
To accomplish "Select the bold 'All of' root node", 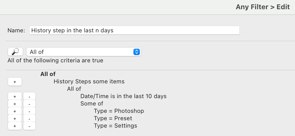I will click(48, 74).
